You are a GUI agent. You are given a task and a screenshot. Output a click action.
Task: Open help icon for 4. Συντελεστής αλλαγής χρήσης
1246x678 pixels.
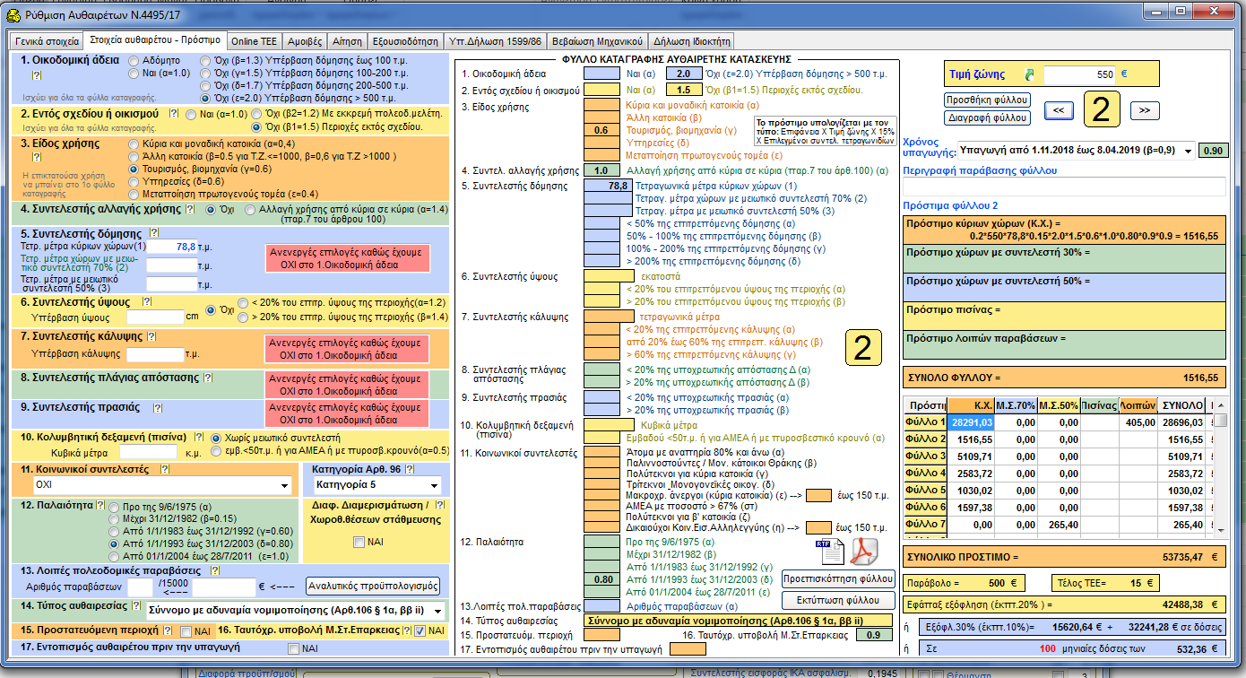(x=189, y=209)
